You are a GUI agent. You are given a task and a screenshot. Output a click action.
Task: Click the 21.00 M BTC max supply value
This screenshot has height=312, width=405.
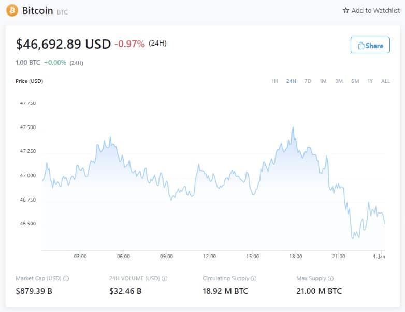(319, 291)
